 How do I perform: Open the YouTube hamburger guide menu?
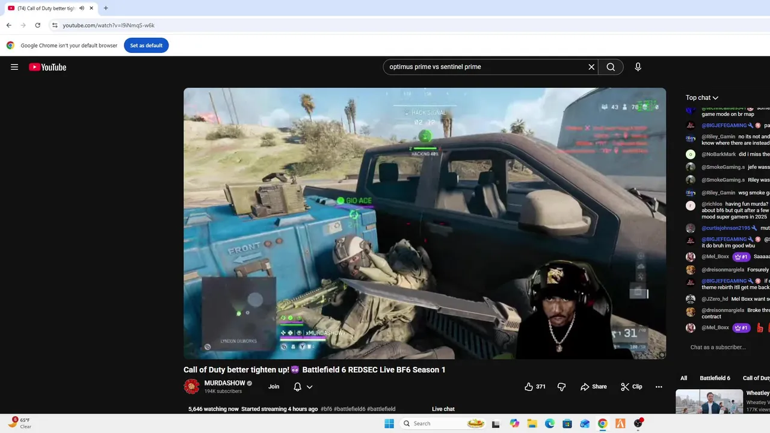(x=14, y=67)
